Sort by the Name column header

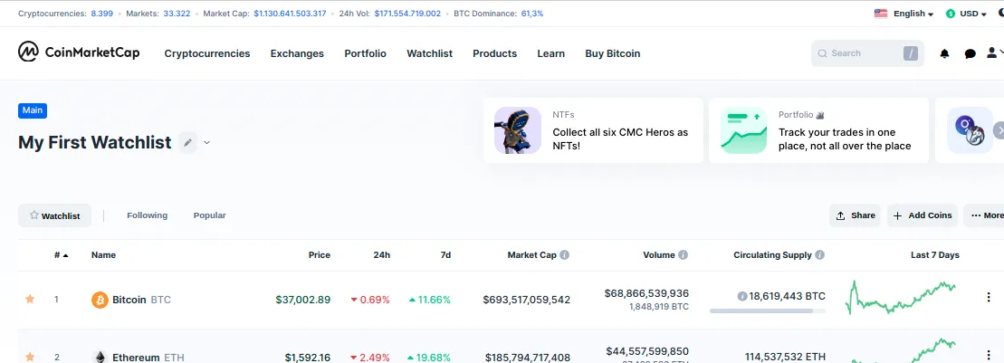click(x=104, y=254)
